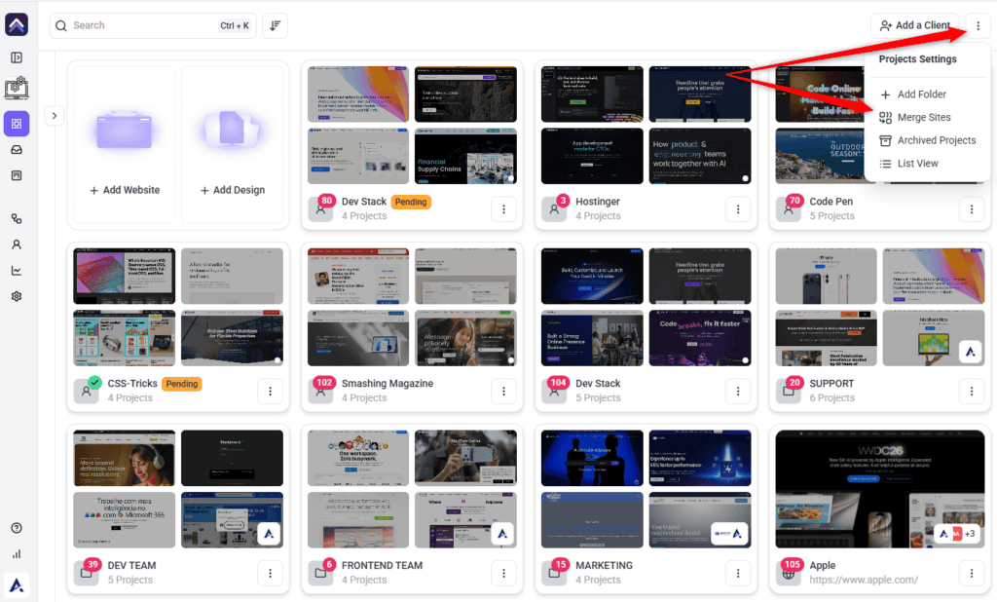The height and width of the screenshot is (602, 997).
Task: Open the reports chart icon in sidebar
Action: (x=17, y=271)
